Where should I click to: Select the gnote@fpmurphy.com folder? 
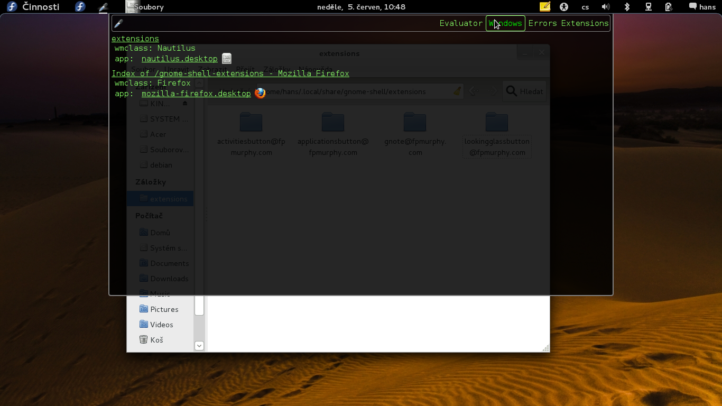(415, 134)
